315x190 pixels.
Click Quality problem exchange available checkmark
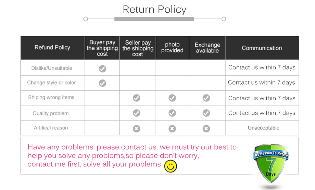click(206, 113)
